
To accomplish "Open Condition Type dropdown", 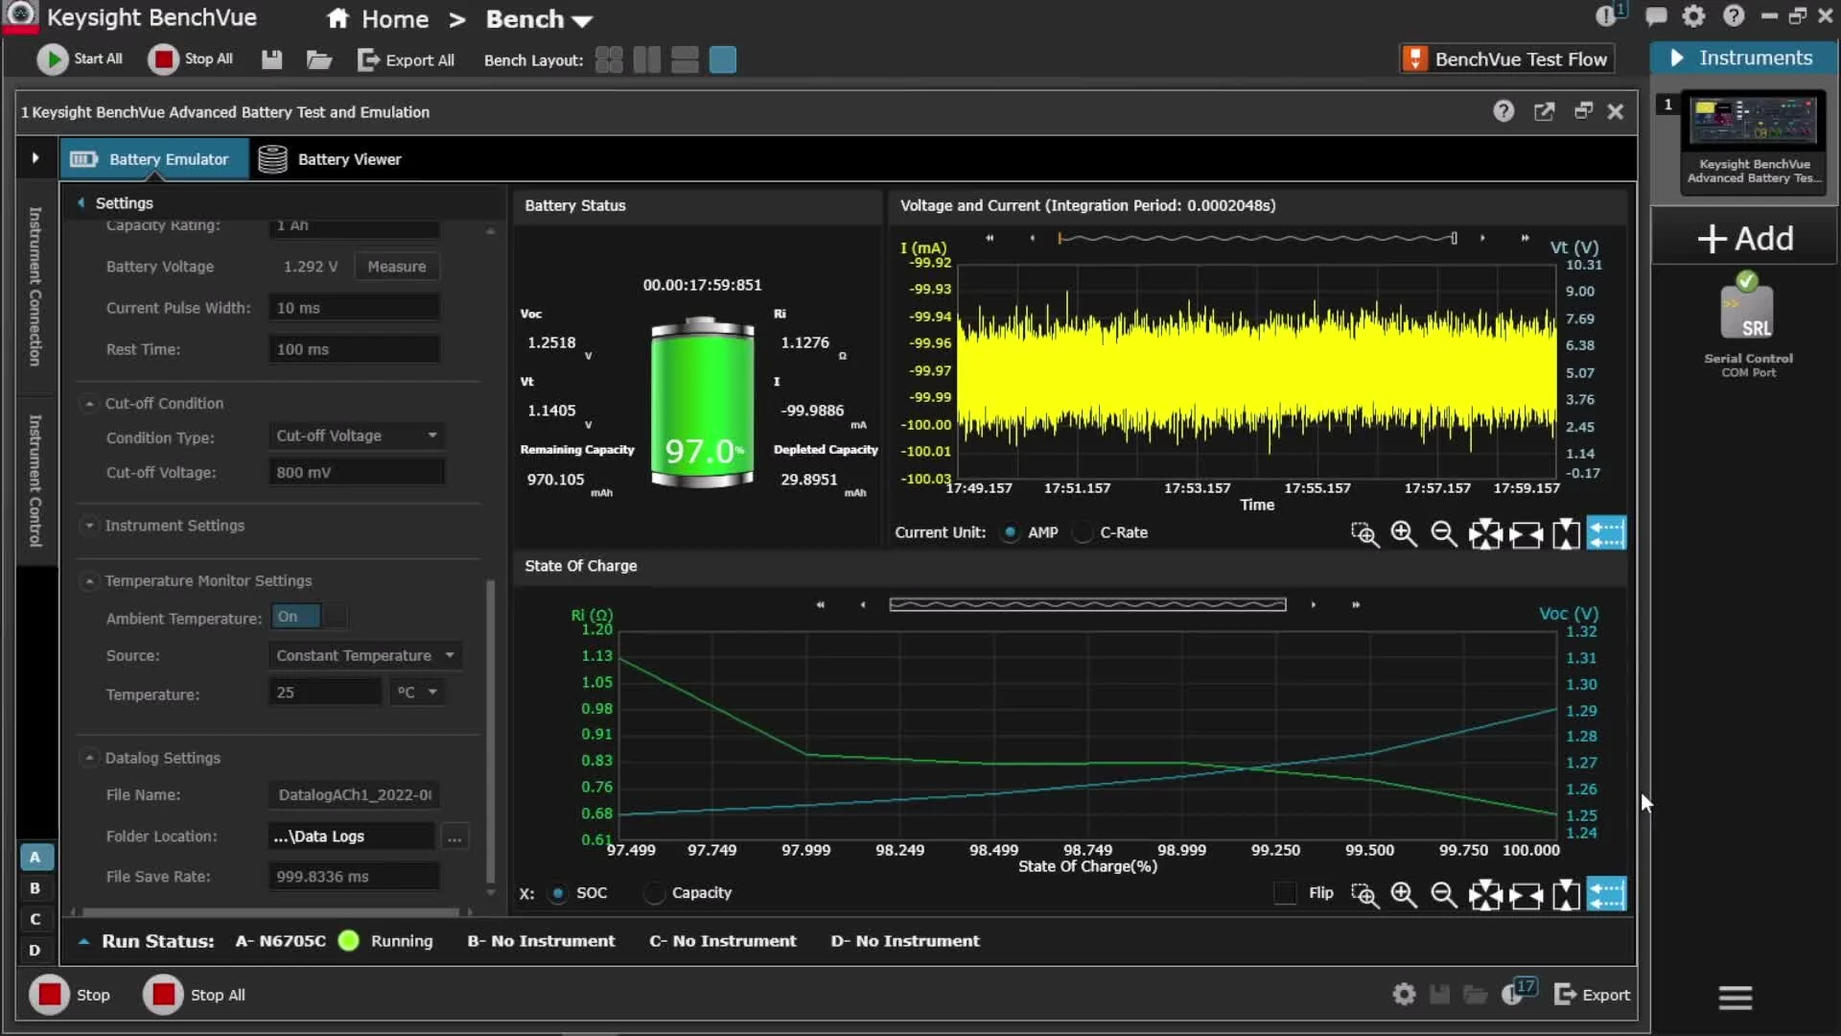I will pos(356,436).
